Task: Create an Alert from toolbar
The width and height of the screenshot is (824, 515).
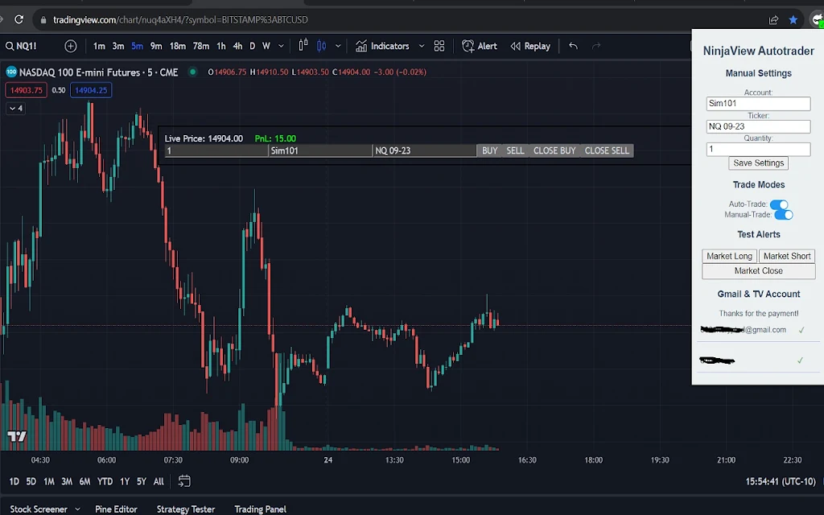Action: 480,46
